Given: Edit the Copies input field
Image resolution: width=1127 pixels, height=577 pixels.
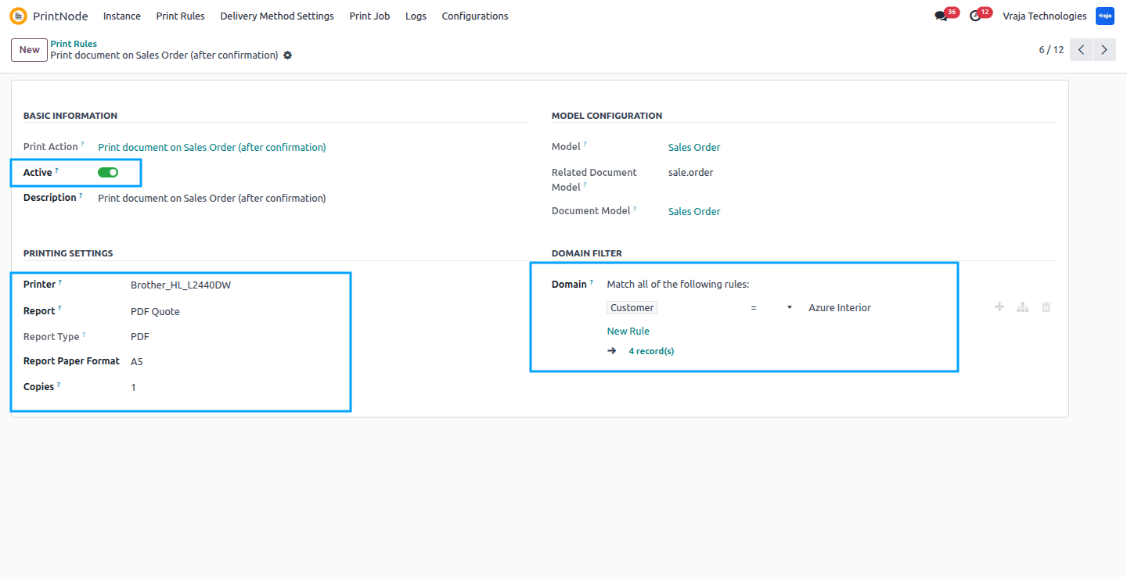Looking at the screenshot, I should click(x=235, y=387).
